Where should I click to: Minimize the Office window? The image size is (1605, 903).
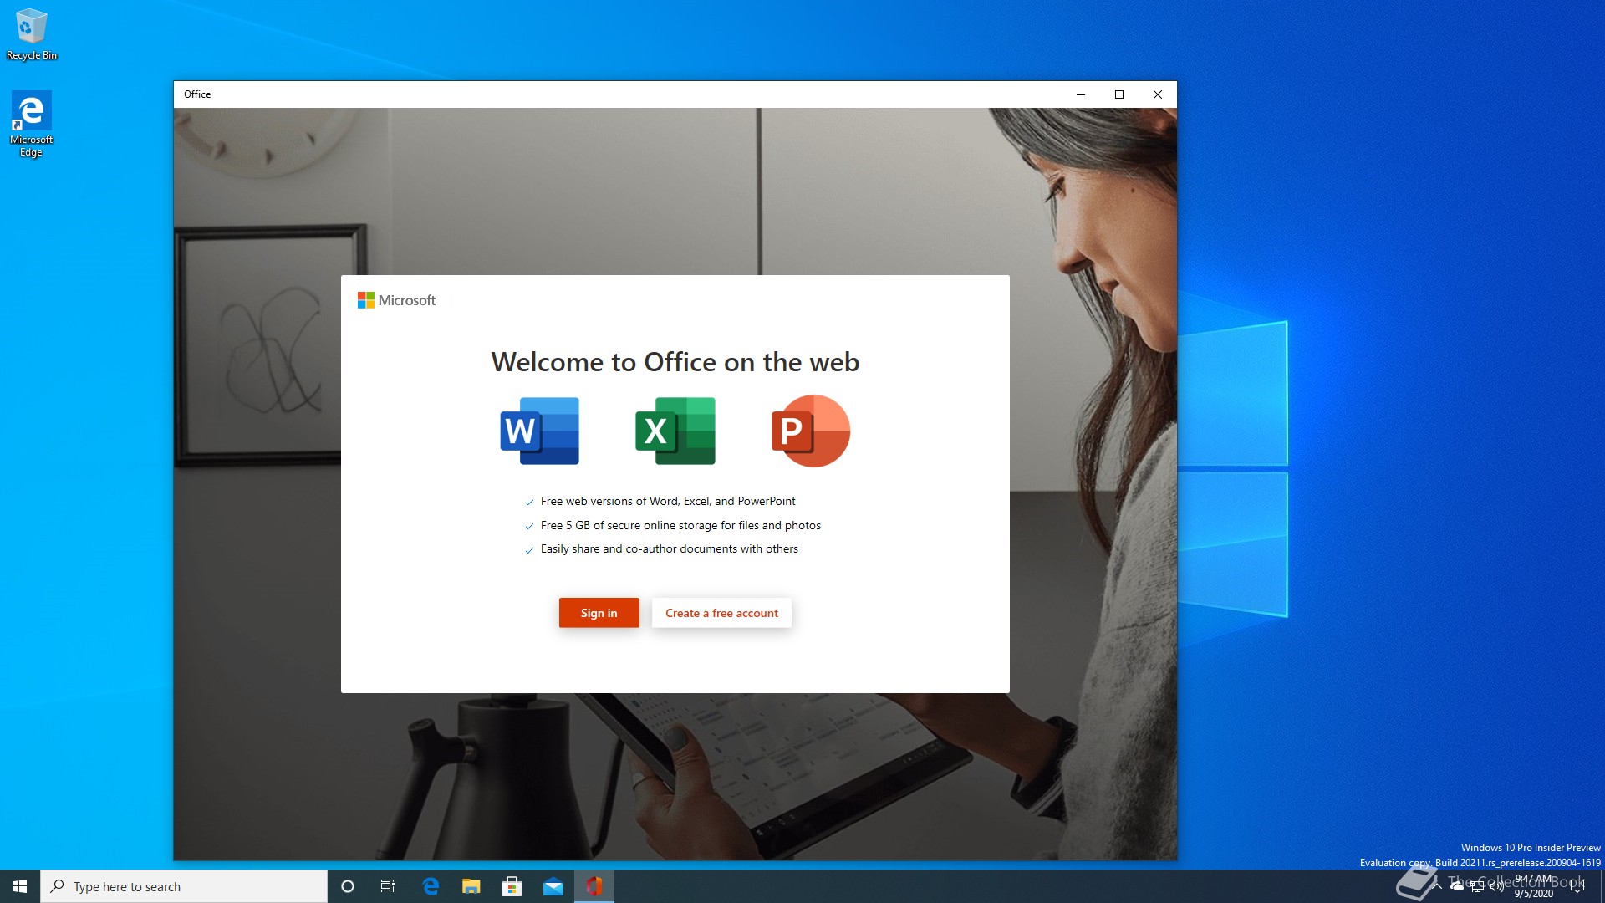(x=1081, y=94)
